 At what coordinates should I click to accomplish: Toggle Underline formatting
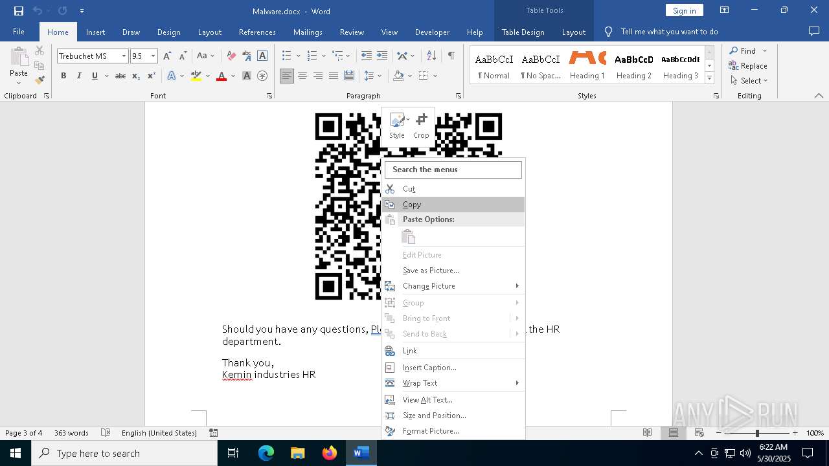[95, 76]
